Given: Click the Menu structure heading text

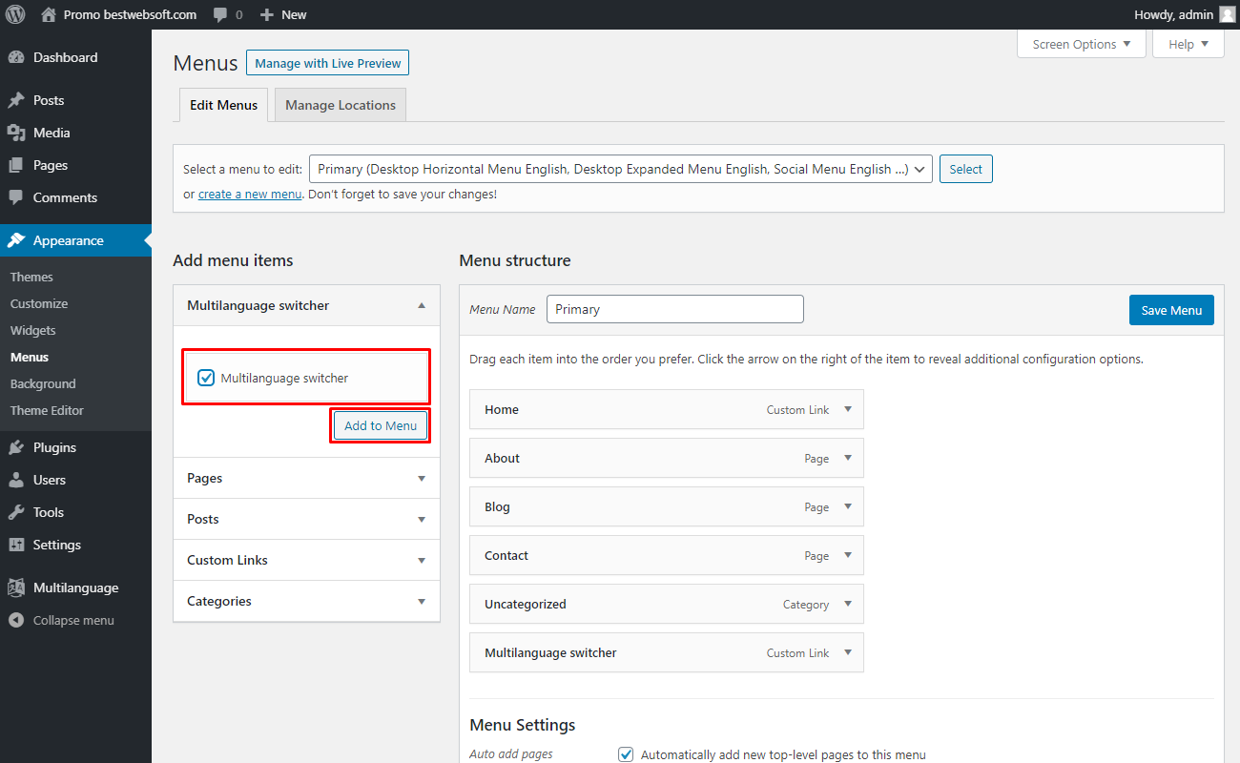Looking at the screenshot, I should point(515,260).
